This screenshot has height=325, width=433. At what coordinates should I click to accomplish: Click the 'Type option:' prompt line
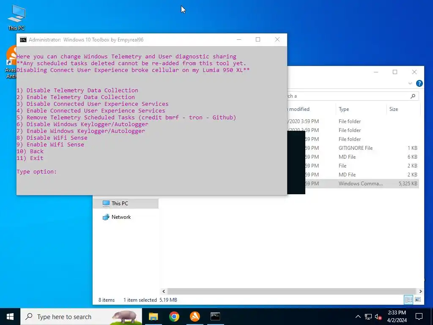coord(36,172)
